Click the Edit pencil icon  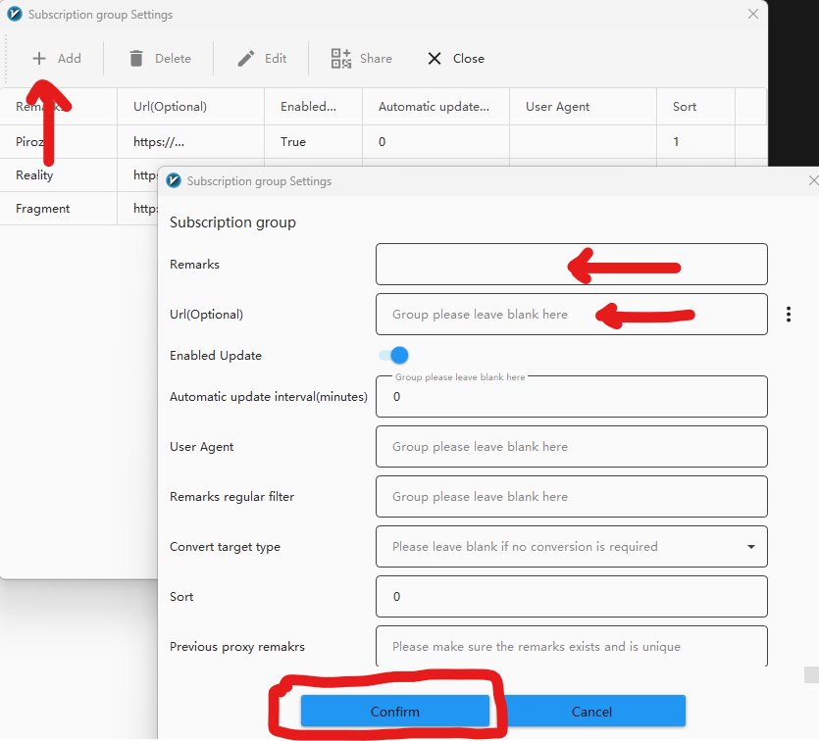[x=246, y=59]
